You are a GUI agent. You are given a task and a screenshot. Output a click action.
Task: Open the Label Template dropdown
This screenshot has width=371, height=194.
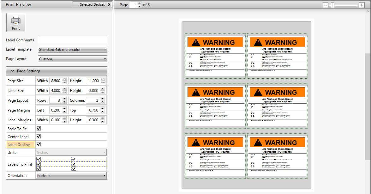pyautogui.click(x=72, y=50)
